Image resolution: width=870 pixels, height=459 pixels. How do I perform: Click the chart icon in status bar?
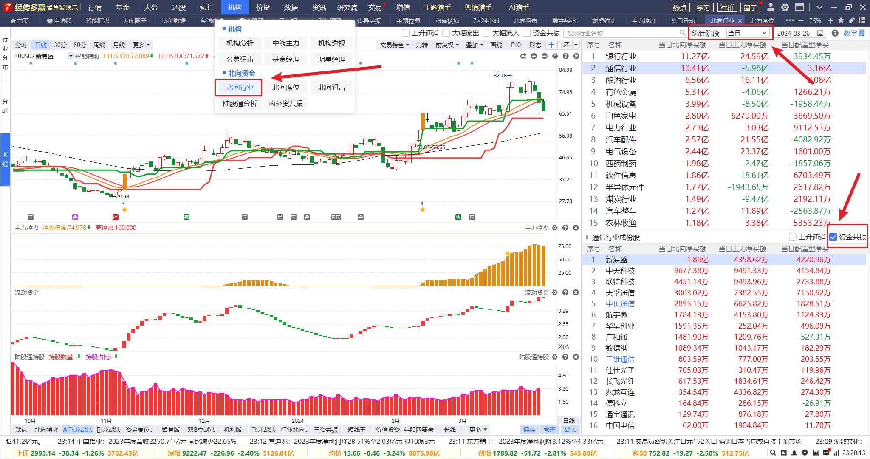(x=815, y=453)
